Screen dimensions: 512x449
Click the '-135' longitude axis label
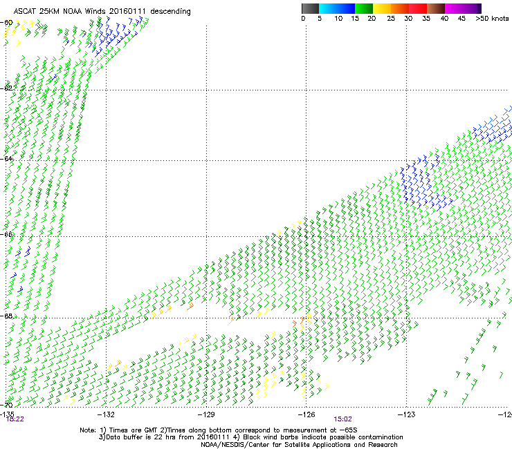coord(7,414)
